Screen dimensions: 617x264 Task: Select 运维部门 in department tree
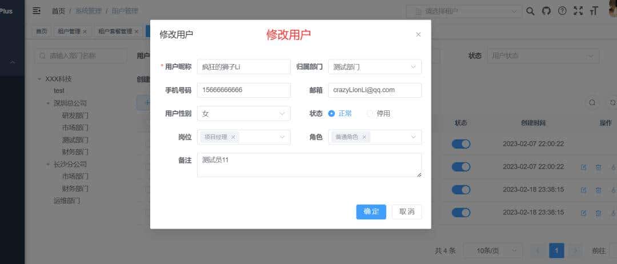coord(67,201)
